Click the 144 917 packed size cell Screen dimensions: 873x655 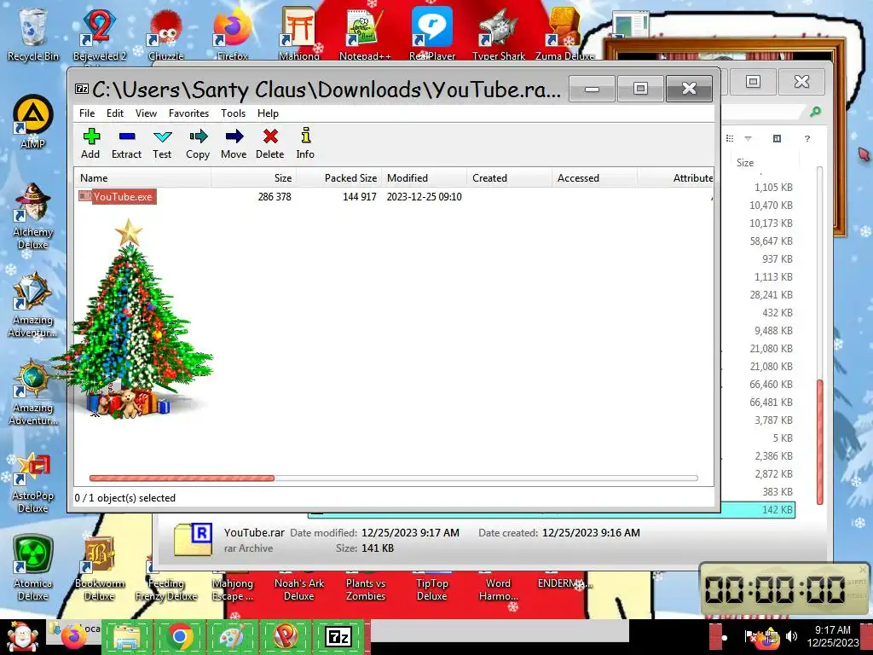click(x=360, y=197)
